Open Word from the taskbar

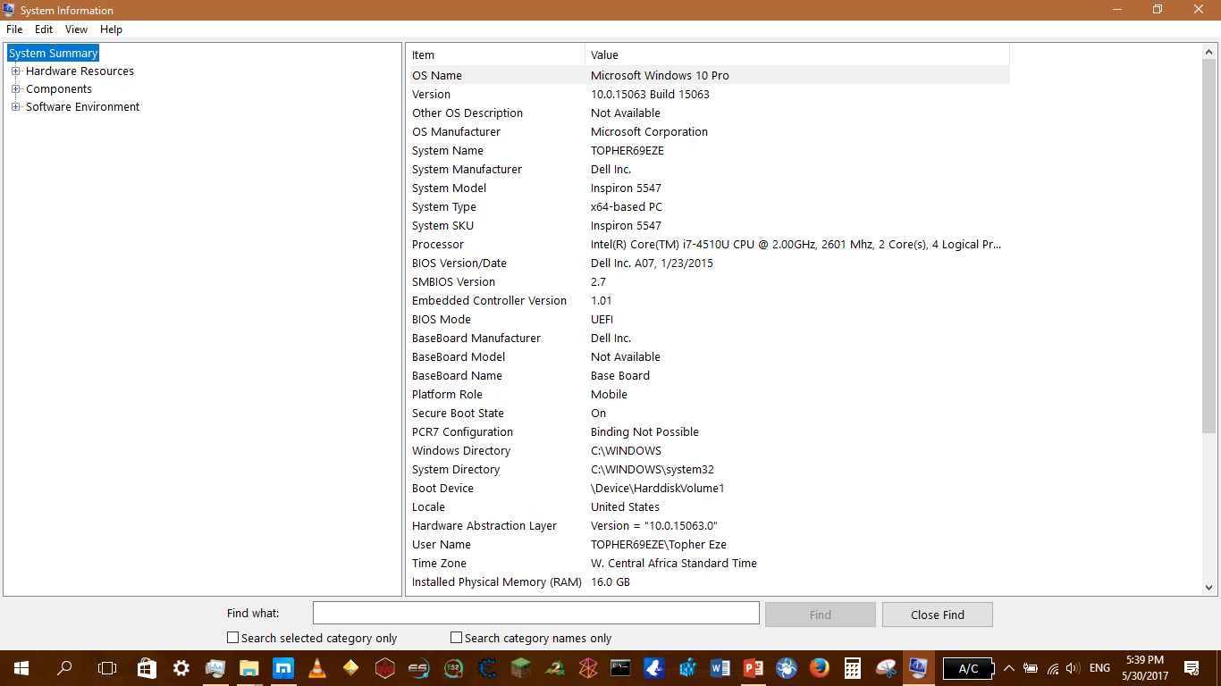720,668
